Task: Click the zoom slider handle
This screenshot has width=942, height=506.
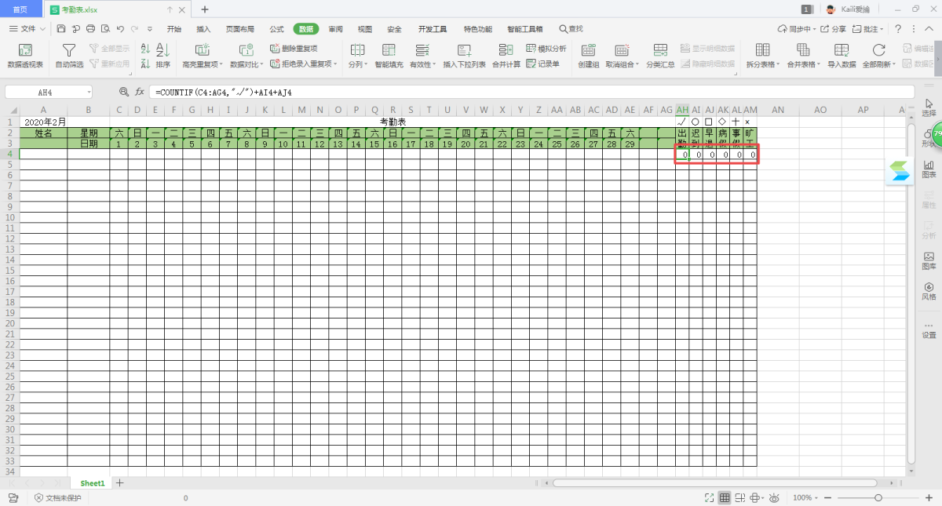Action: [x=878, y=498]
